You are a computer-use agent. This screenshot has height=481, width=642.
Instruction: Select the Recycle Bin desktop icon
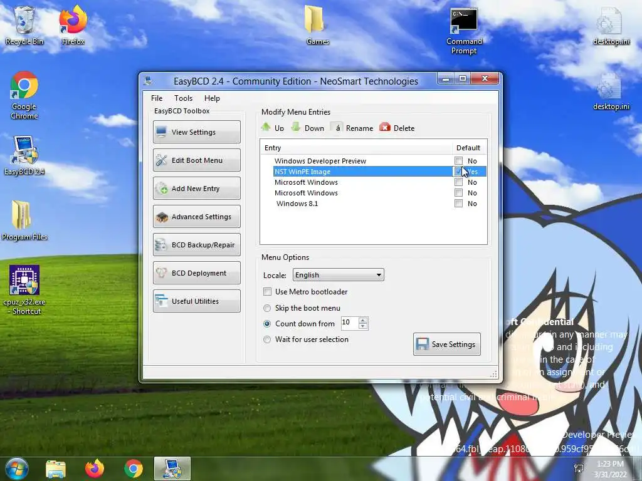(x=24, y=25)
